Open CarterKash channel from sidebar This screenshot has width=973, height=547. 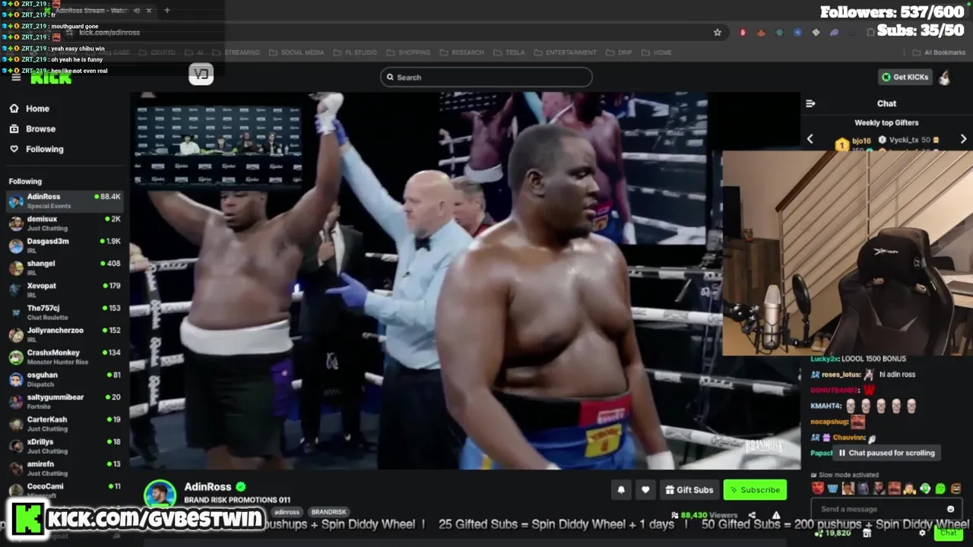65,423
